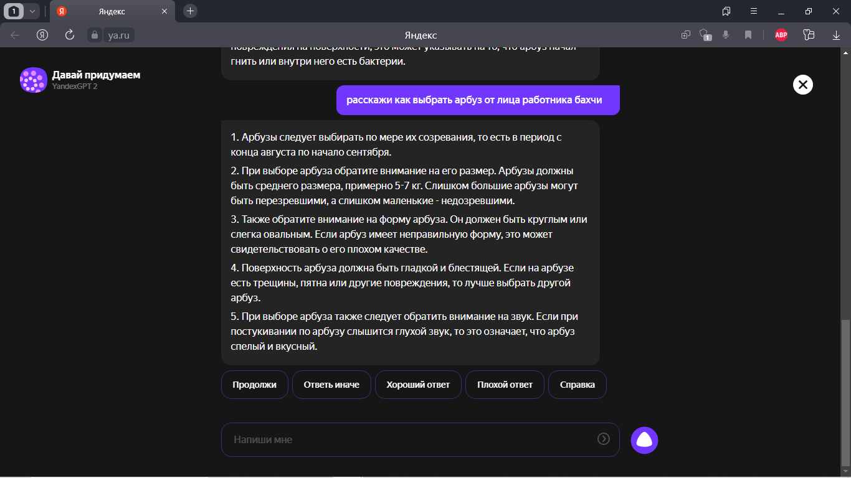The width and height of the screenshot is (851, 478).
Task: Close the chat with the round X button
Action: pos(803,85)
